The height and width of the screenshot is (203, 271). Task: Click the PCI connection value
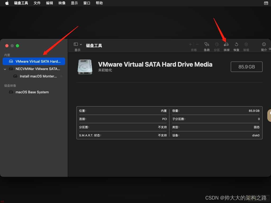tap(165, 119)
